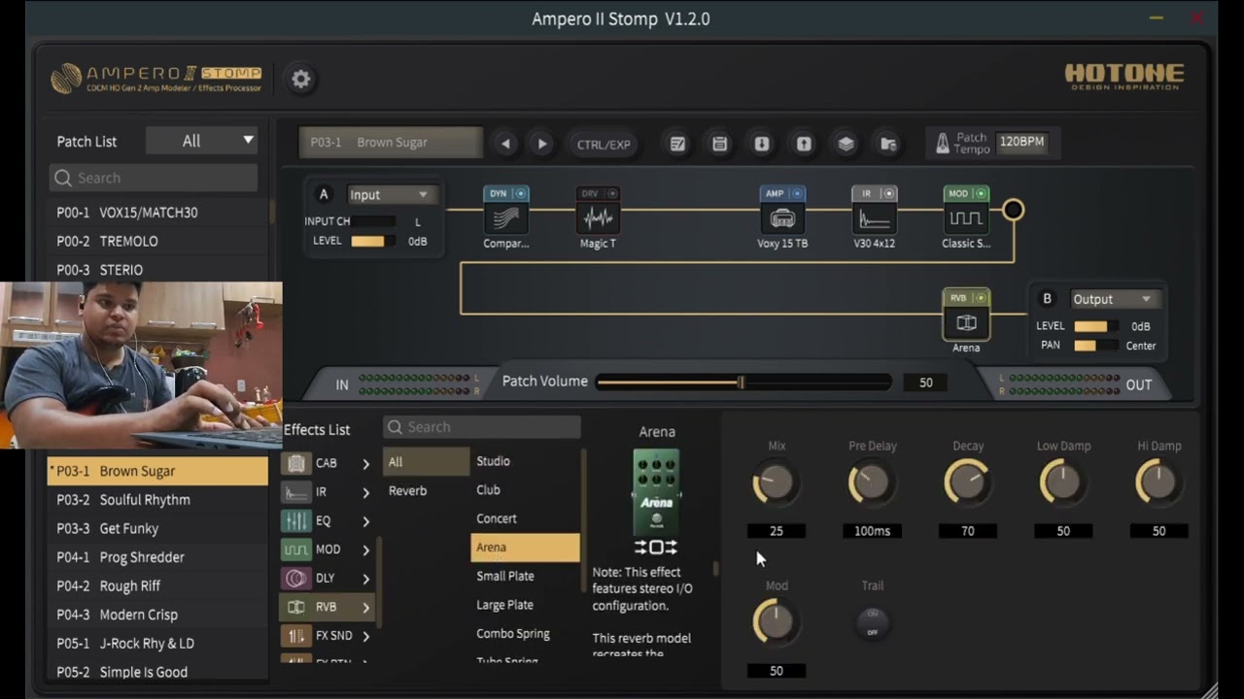Click the Arena pedal image thumbnail

(656, 490)
